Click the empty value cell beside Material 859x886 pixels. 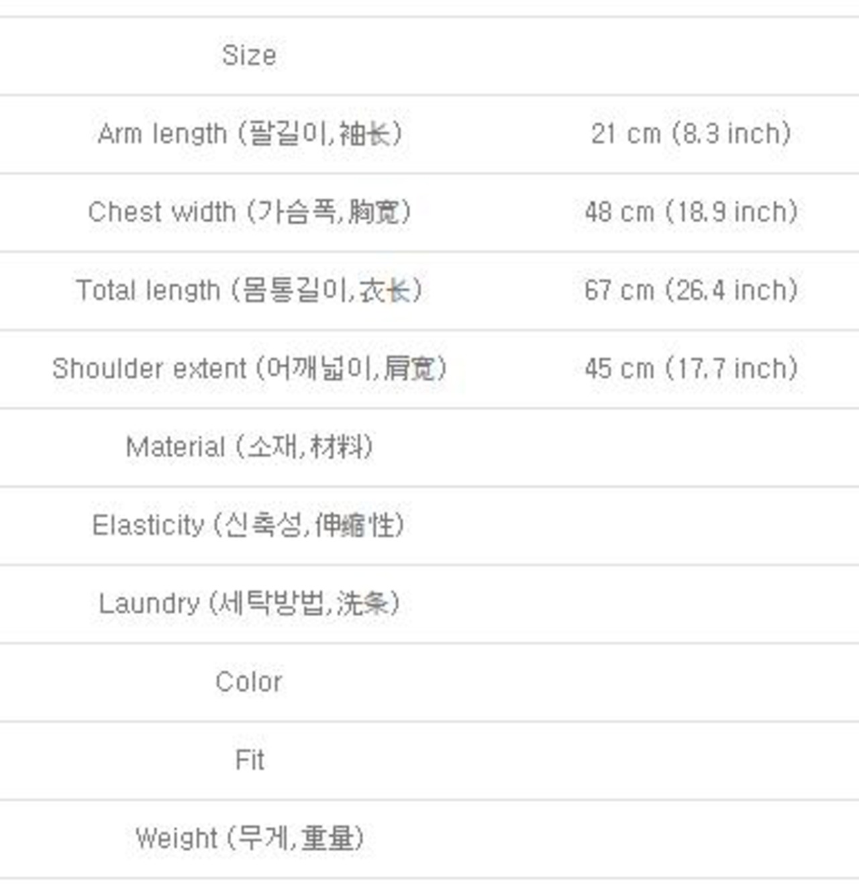coord(691,447)
